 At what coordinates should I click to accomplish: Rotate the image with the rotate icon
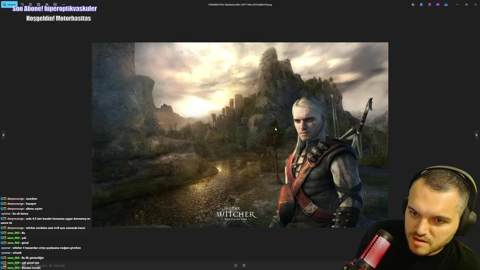(22, 4)
